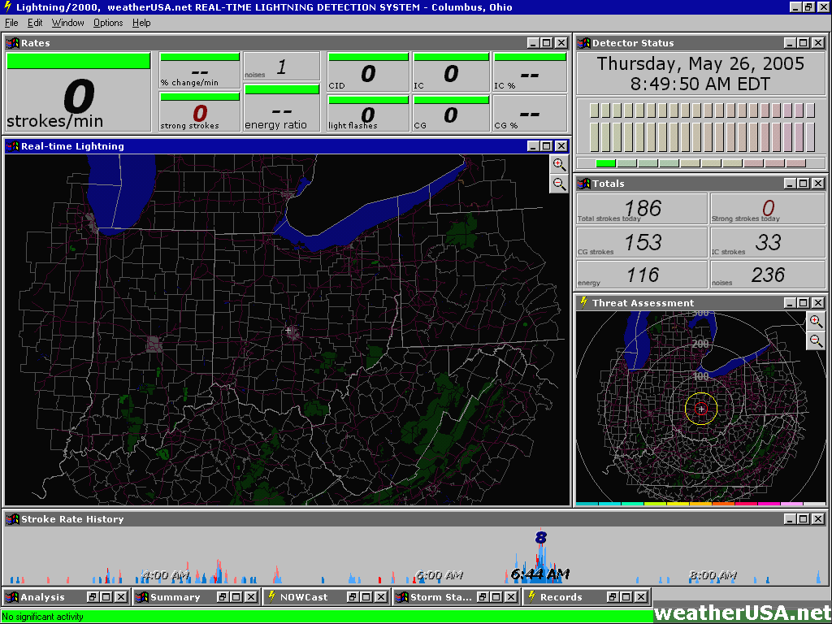Open the Window menu
Screen dimensions: 832x624
pos(68,23)
